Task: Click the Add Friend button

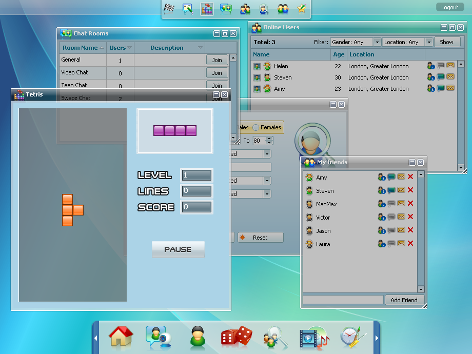Action: 404,300
